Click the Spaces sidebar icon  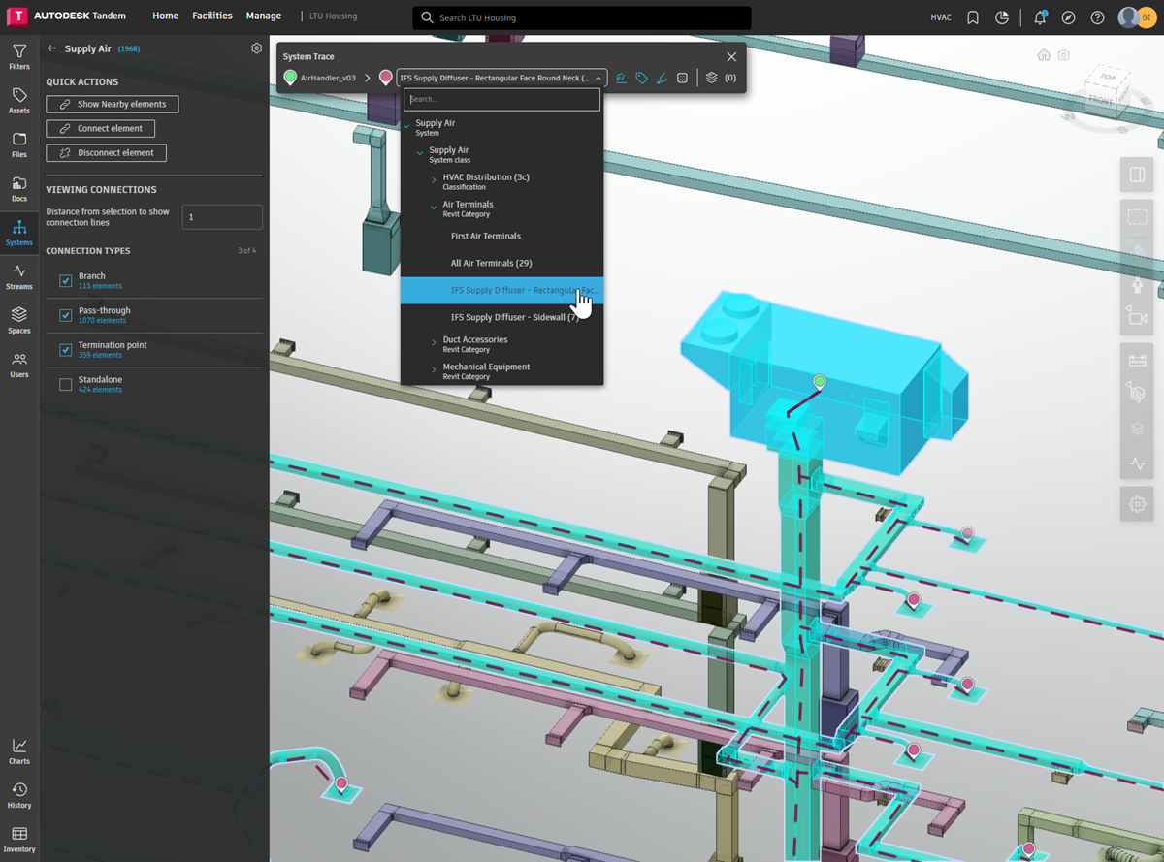(18, 320)
